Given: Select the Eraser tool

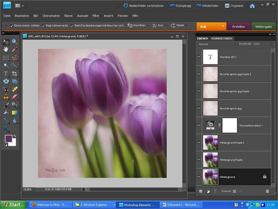Looking at the screenshot, I should coord(14,97).
